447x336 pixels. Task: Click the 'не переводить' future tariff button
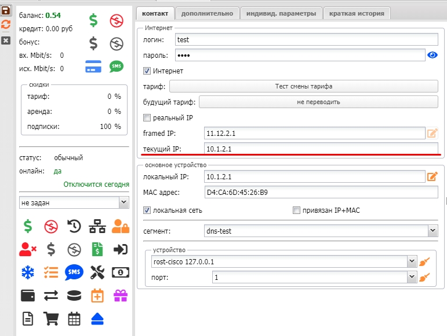(318, 102)
